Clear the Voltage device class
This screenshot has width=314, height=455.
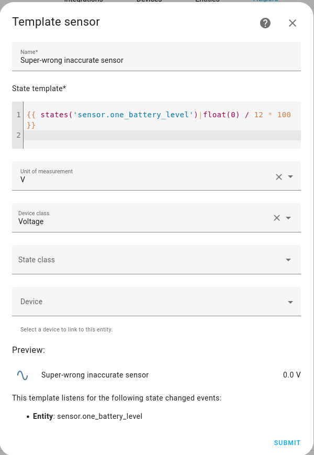277,217
